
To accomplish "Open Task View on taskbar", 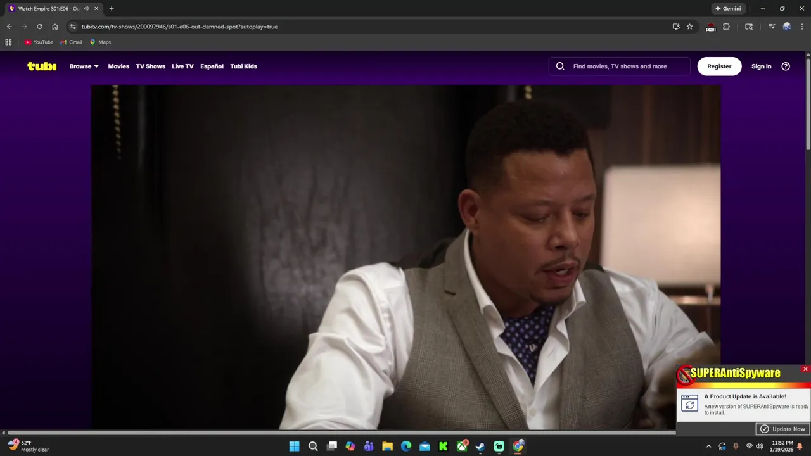I will pos(331,446).
